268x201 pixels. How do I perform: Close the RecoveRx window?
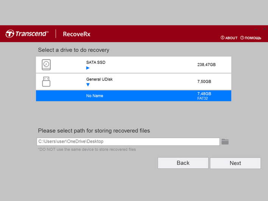(265, 29)
